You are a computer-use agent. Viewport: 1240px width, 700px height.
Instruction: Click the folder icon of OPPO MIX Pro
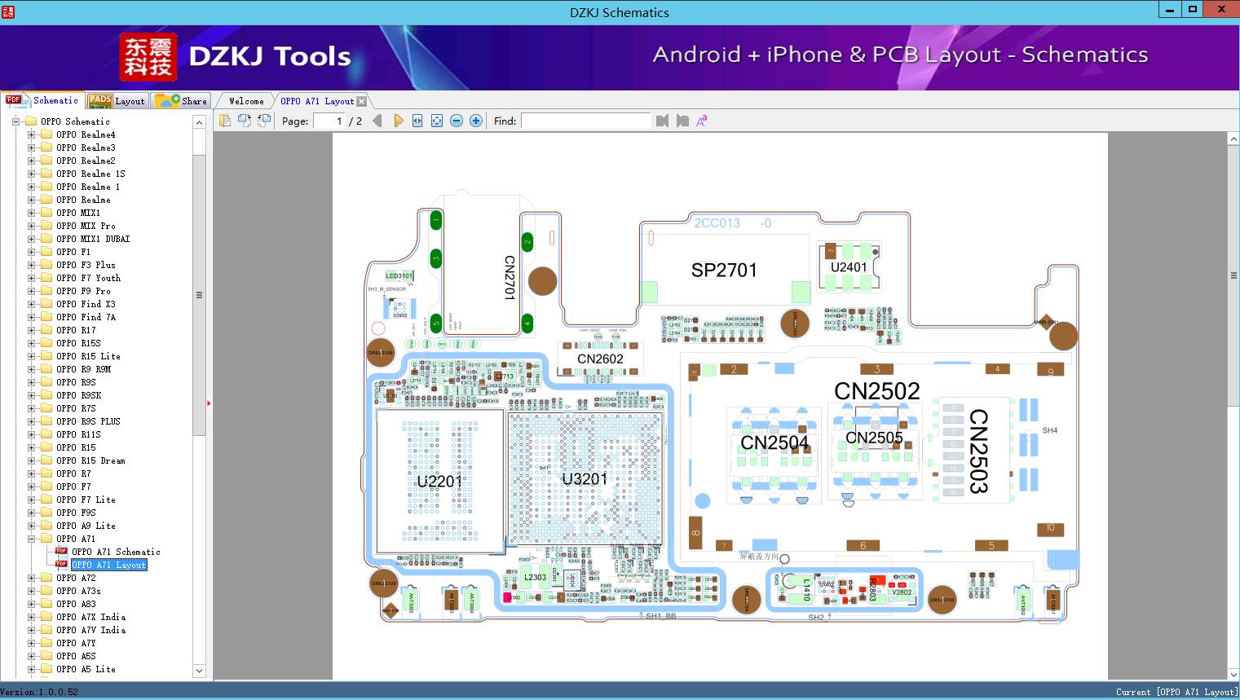[46, 226]
